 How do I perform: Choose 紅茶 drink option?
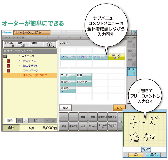click(x=84, y=76)
